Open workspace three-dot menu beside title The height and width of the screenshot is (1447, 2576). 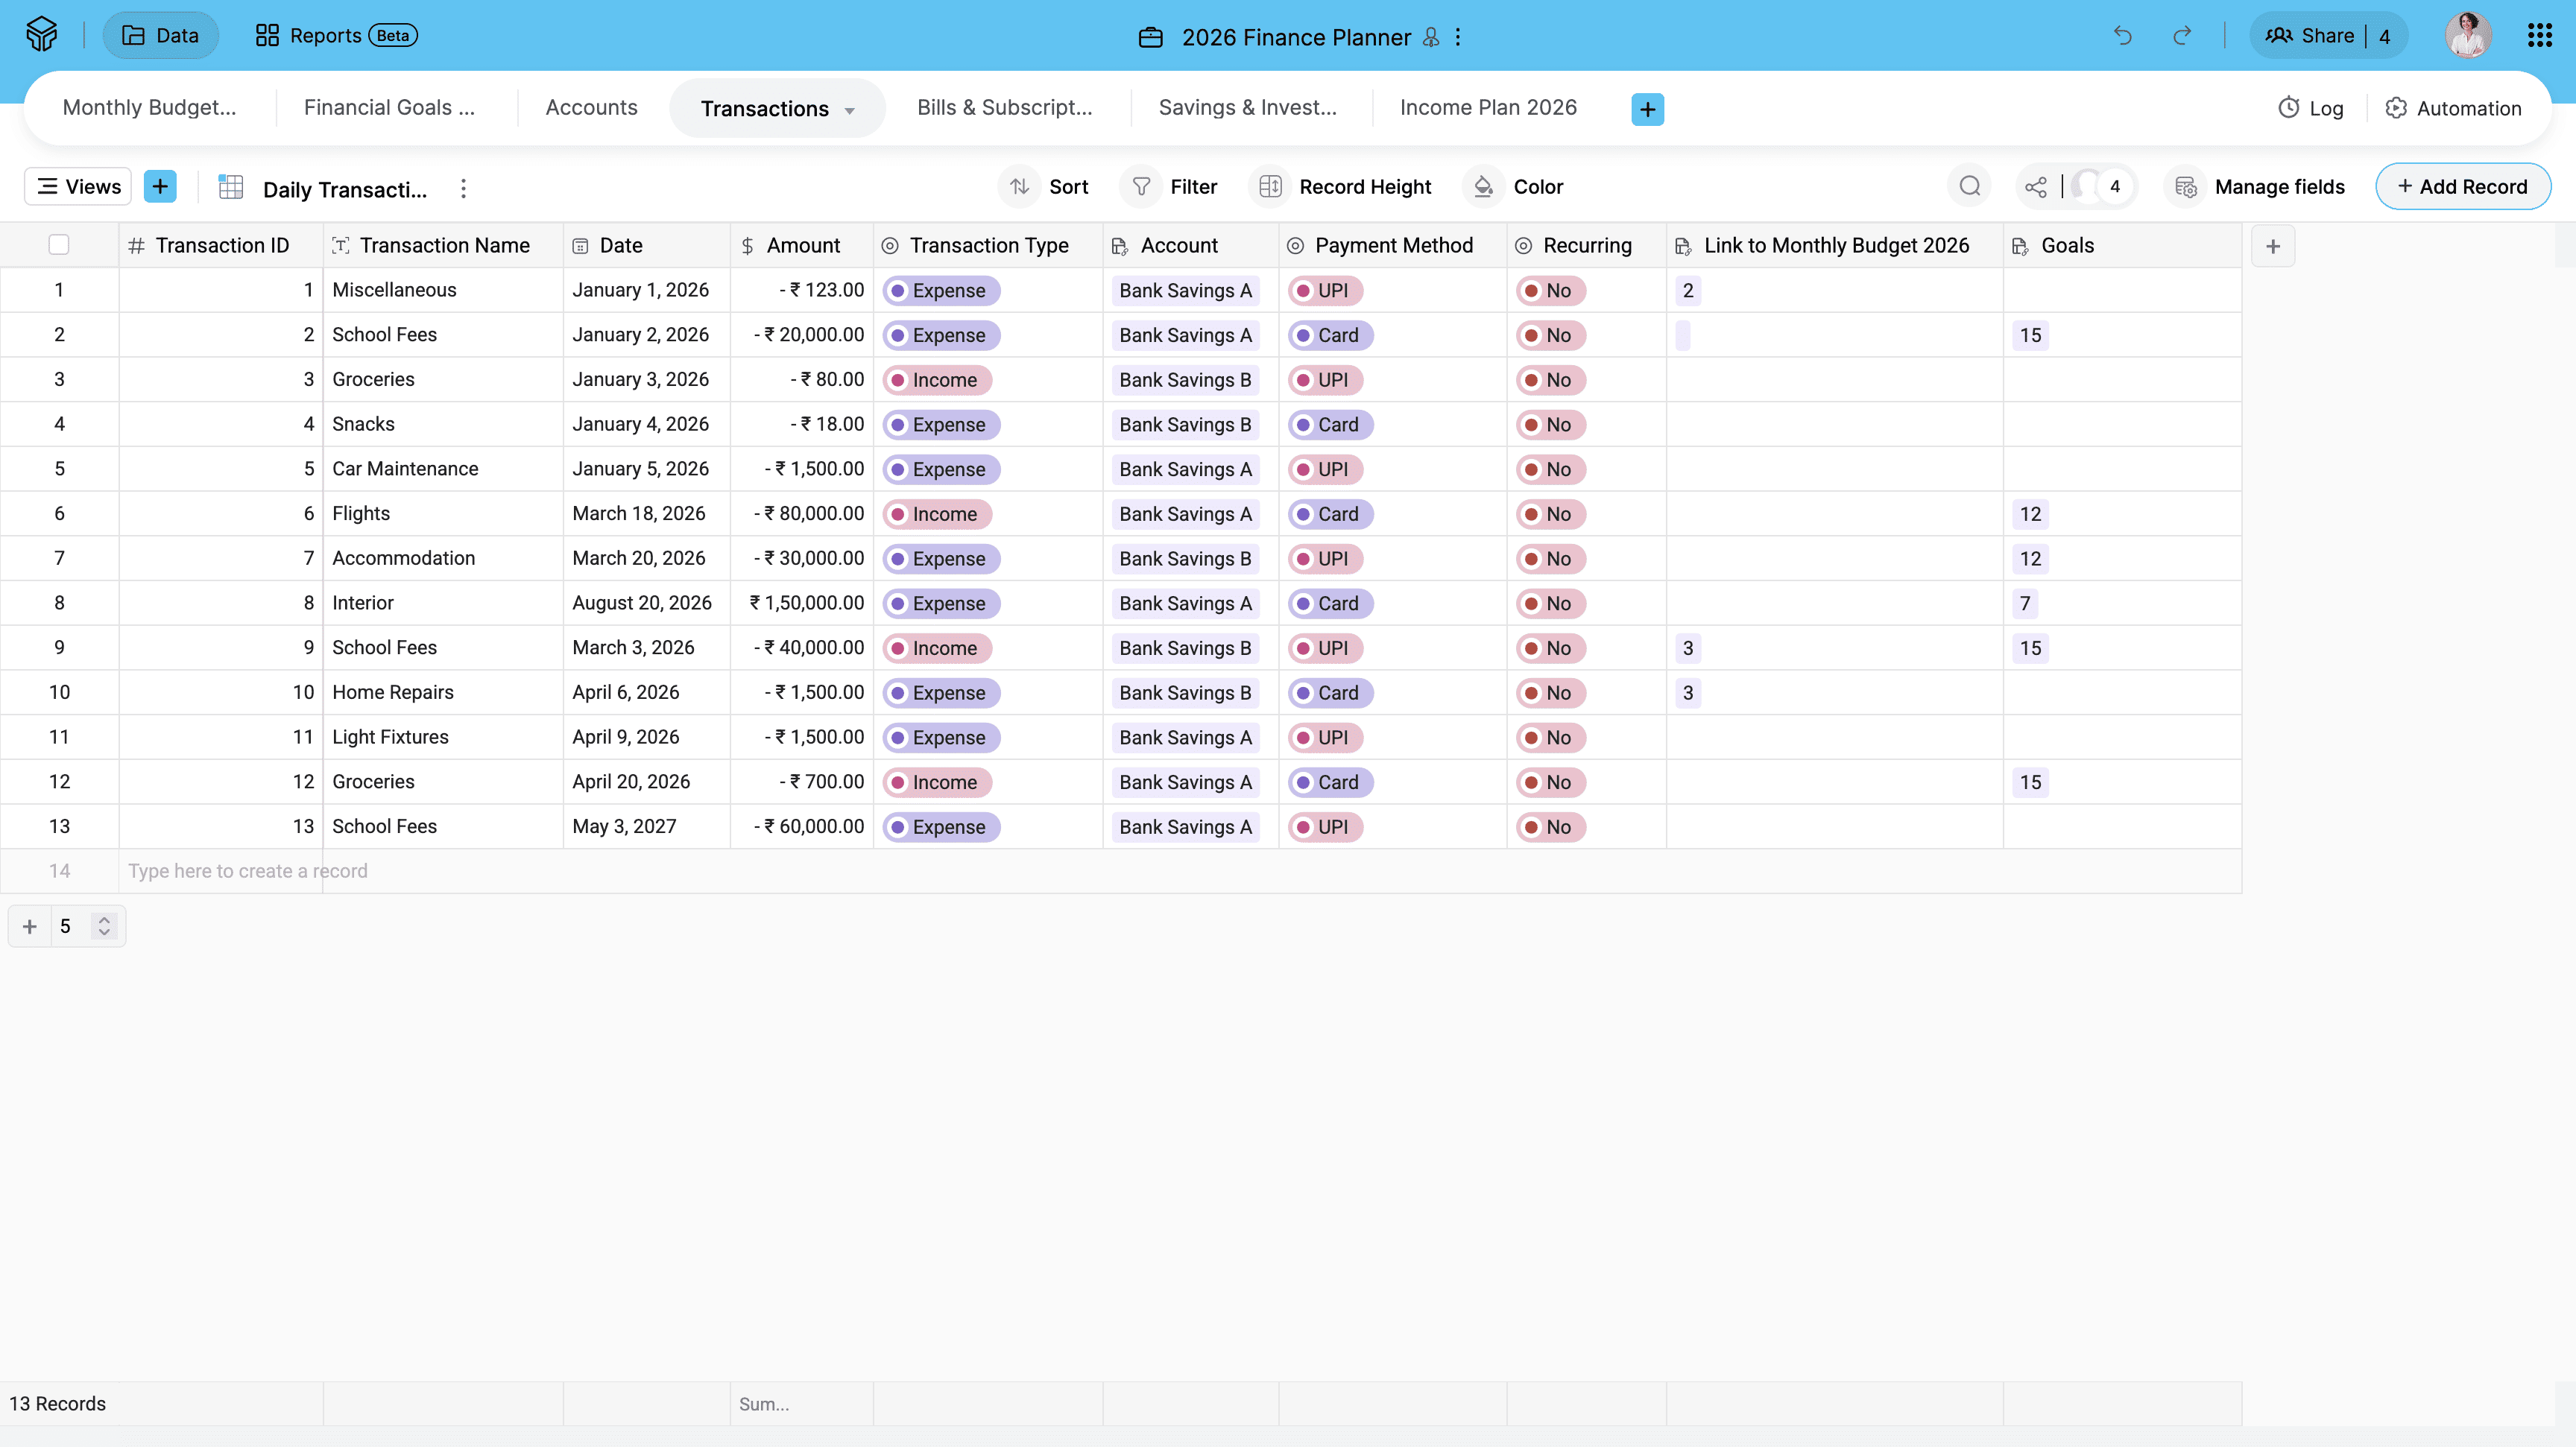1458,37
